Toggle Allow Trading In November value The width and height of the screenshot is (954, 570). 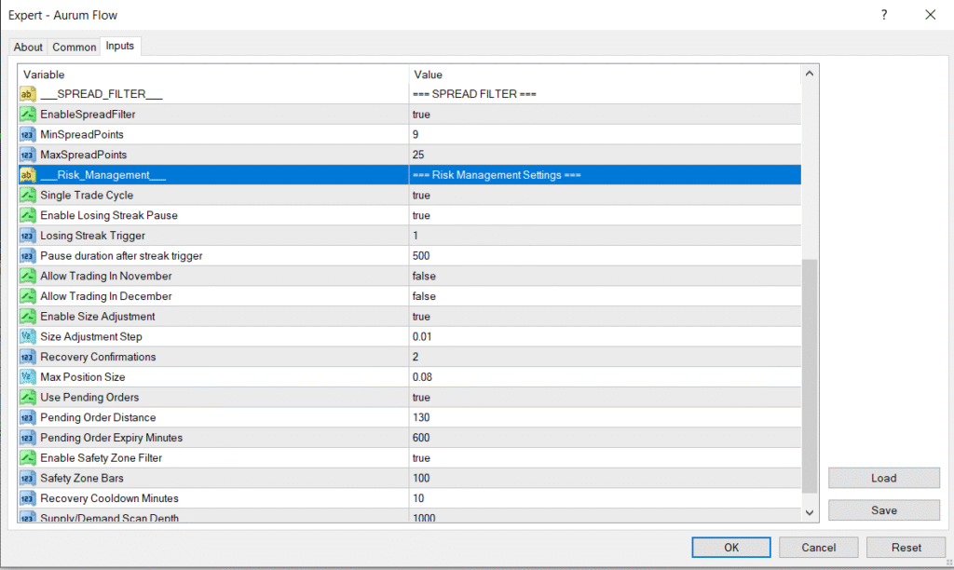pyautogui.click(x=424, y=277)
